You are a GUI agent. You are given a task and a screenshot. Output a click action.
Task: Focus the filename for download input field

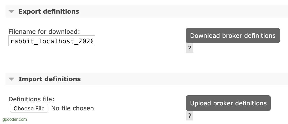pos(52,41)
